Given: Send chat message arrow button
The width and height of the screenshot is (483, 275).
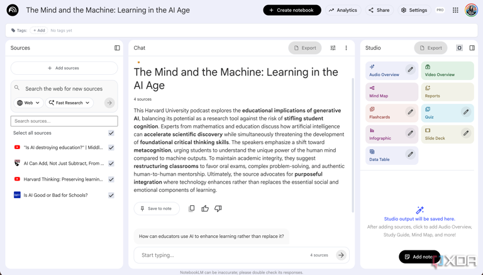Looking at the screenshot, I should (x=341, y=255).
